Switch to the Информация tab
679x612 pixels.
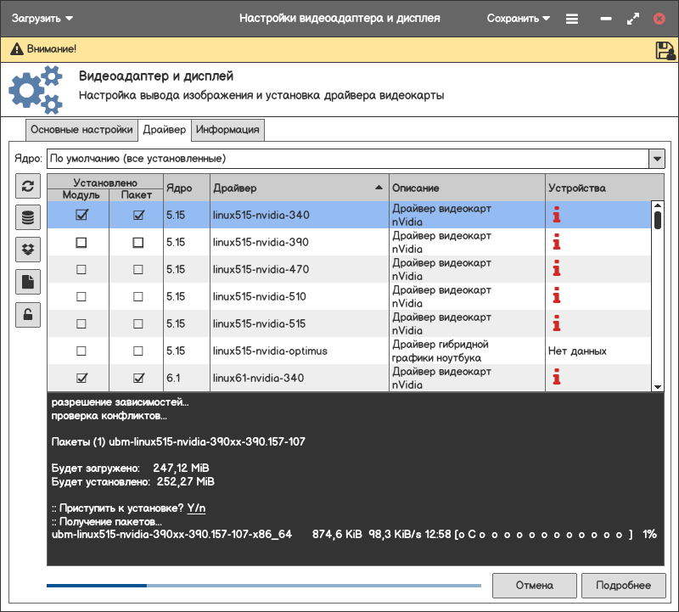pos(227,130)
